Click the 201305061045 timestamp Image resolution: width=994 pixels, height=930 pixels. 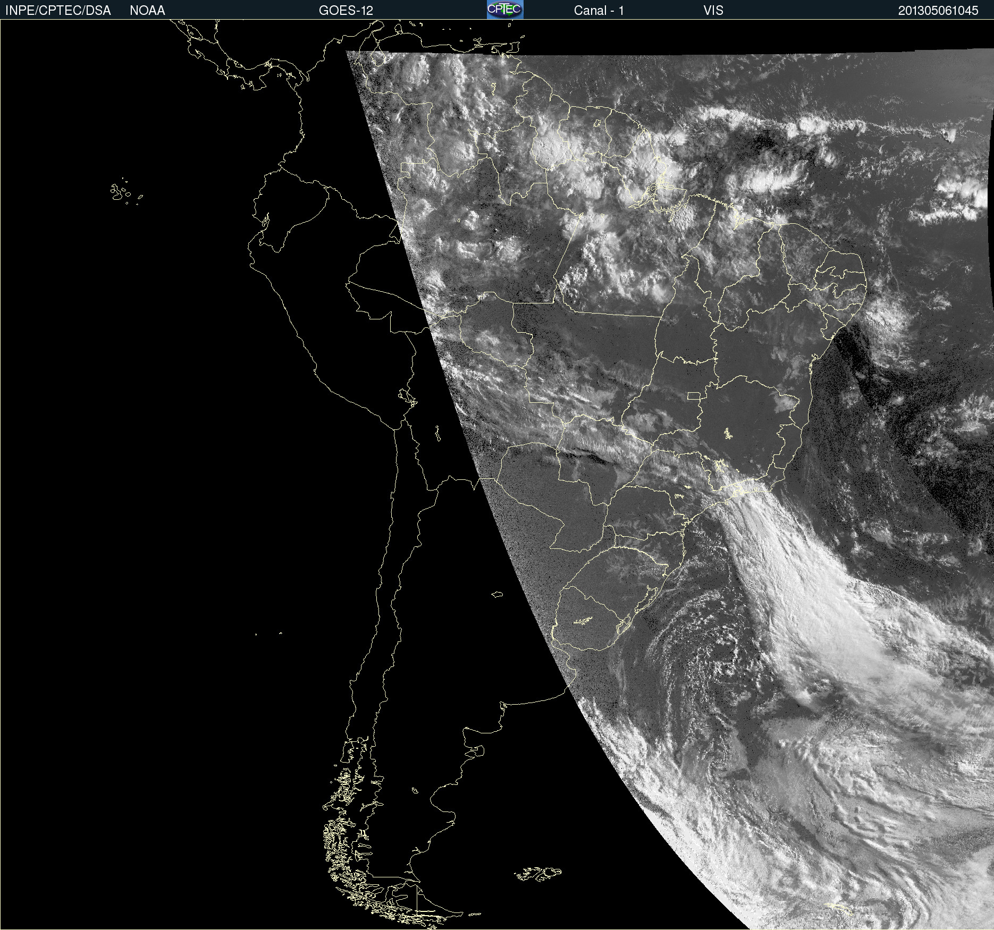(x=938, y=11)
